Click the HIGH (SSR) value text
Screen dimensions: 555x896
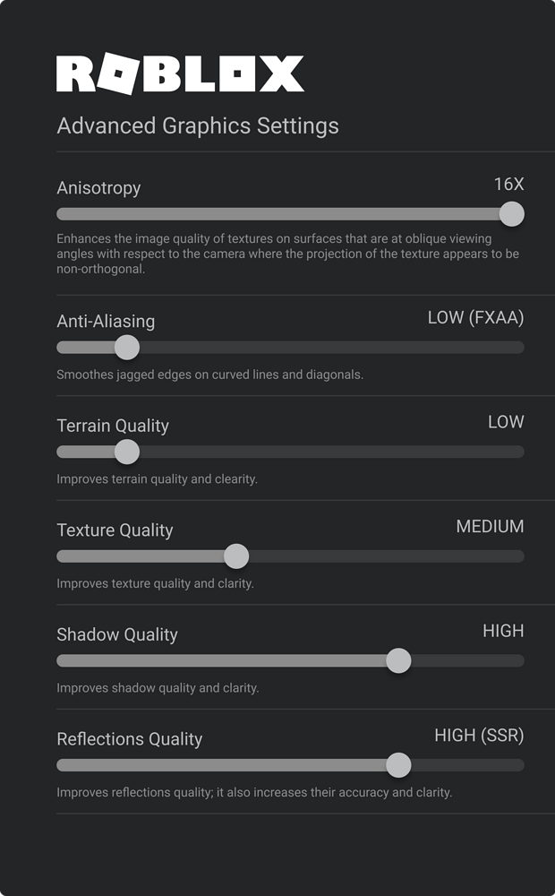tap(479, 736)
